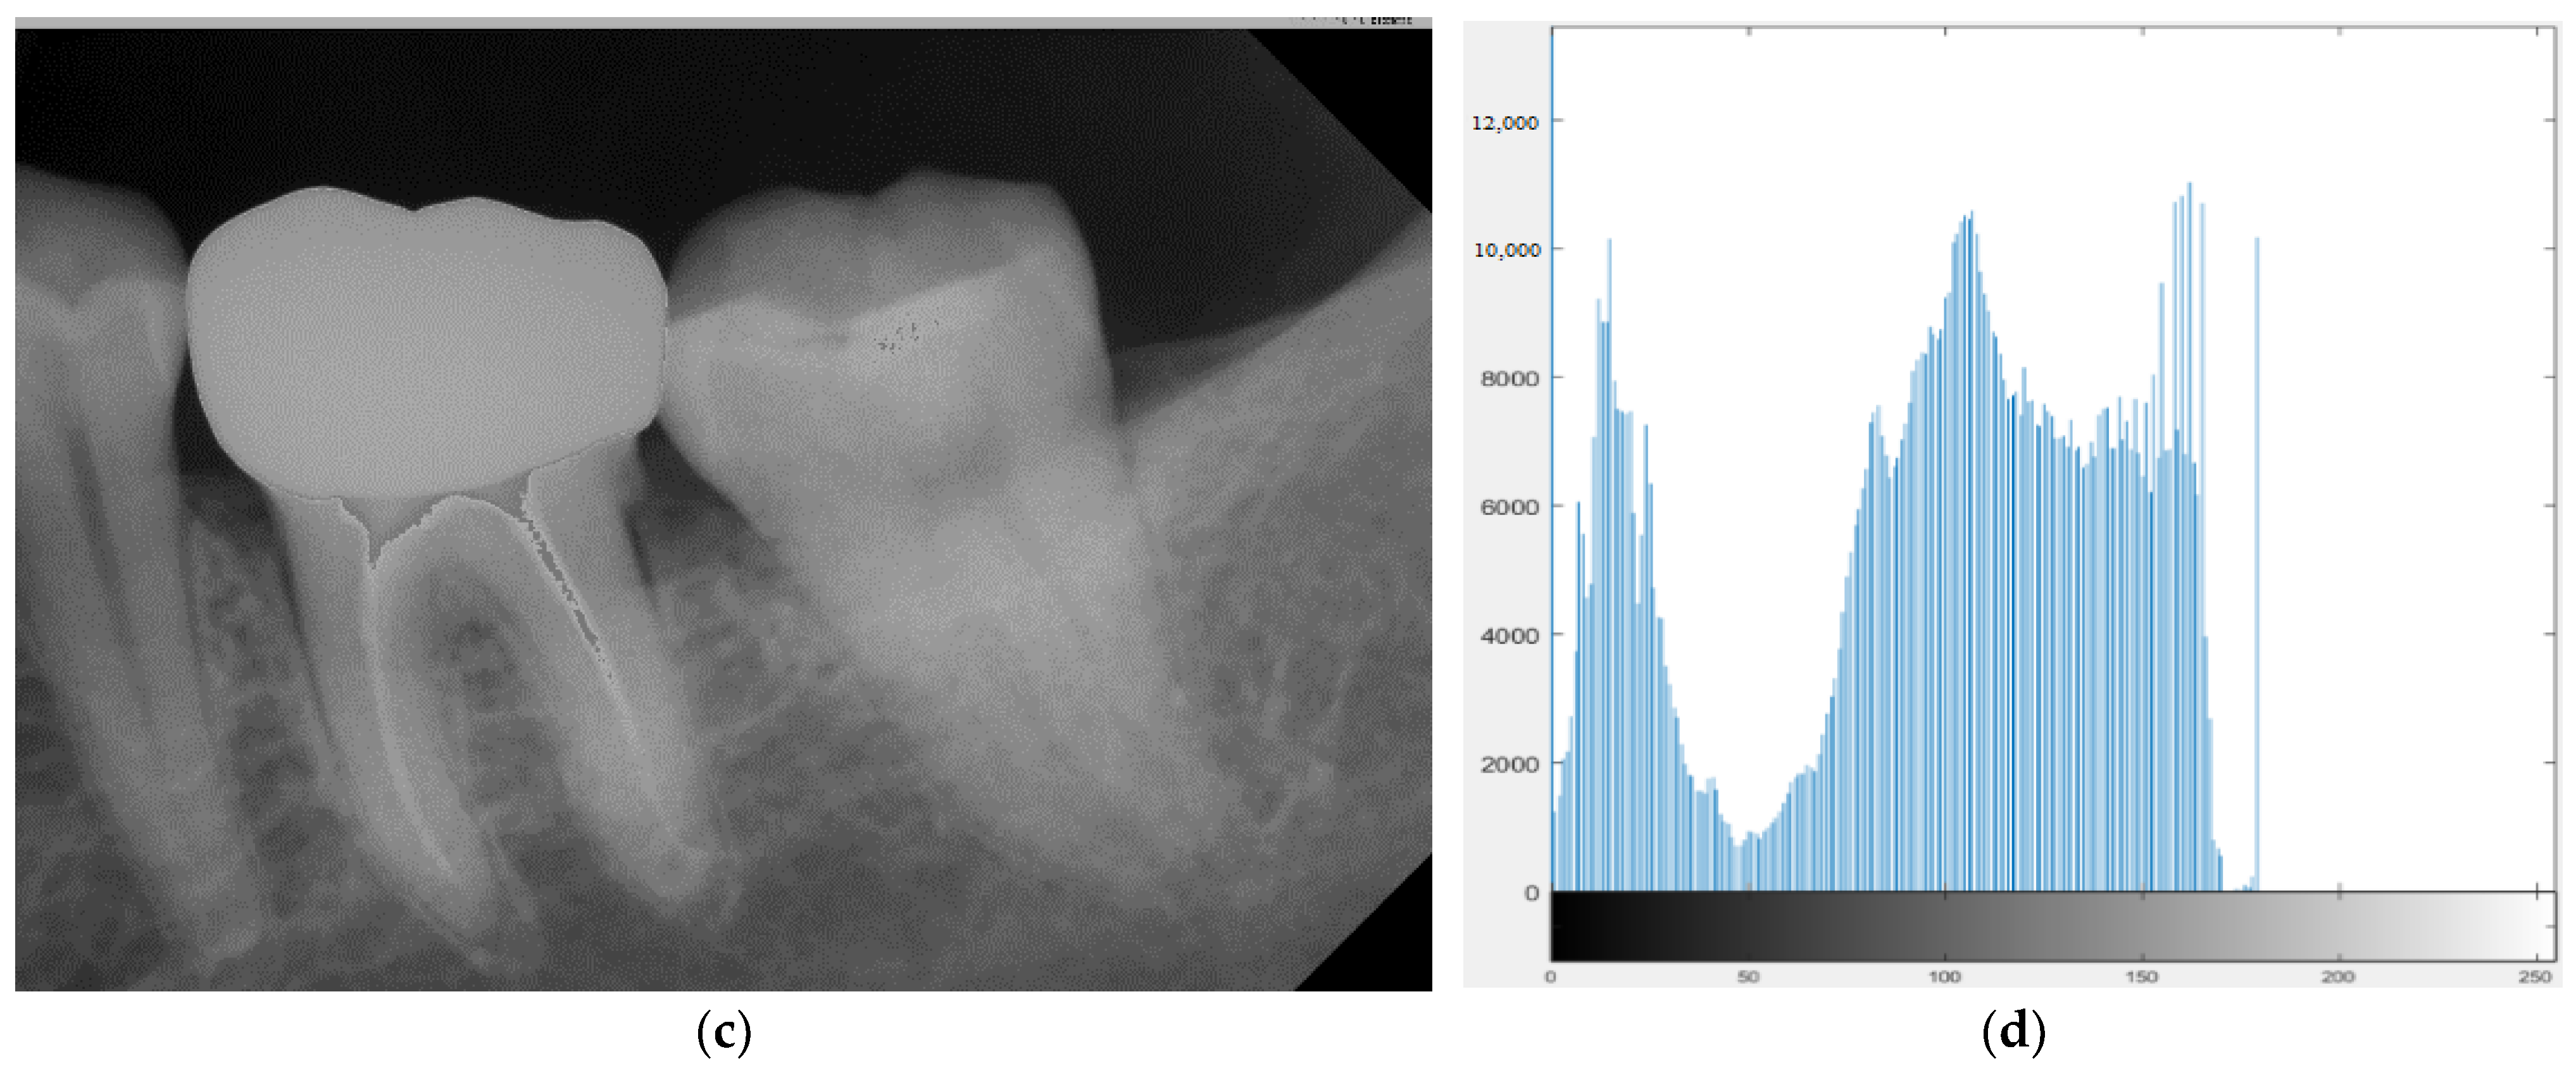Click the 150 x-axis tick label
The image size is (2576, 1068).
[x=2141, y=976]
